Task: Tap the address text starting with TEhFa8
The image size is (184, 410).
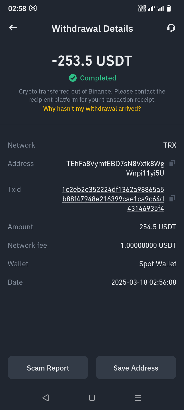Action: click(115, 168)
